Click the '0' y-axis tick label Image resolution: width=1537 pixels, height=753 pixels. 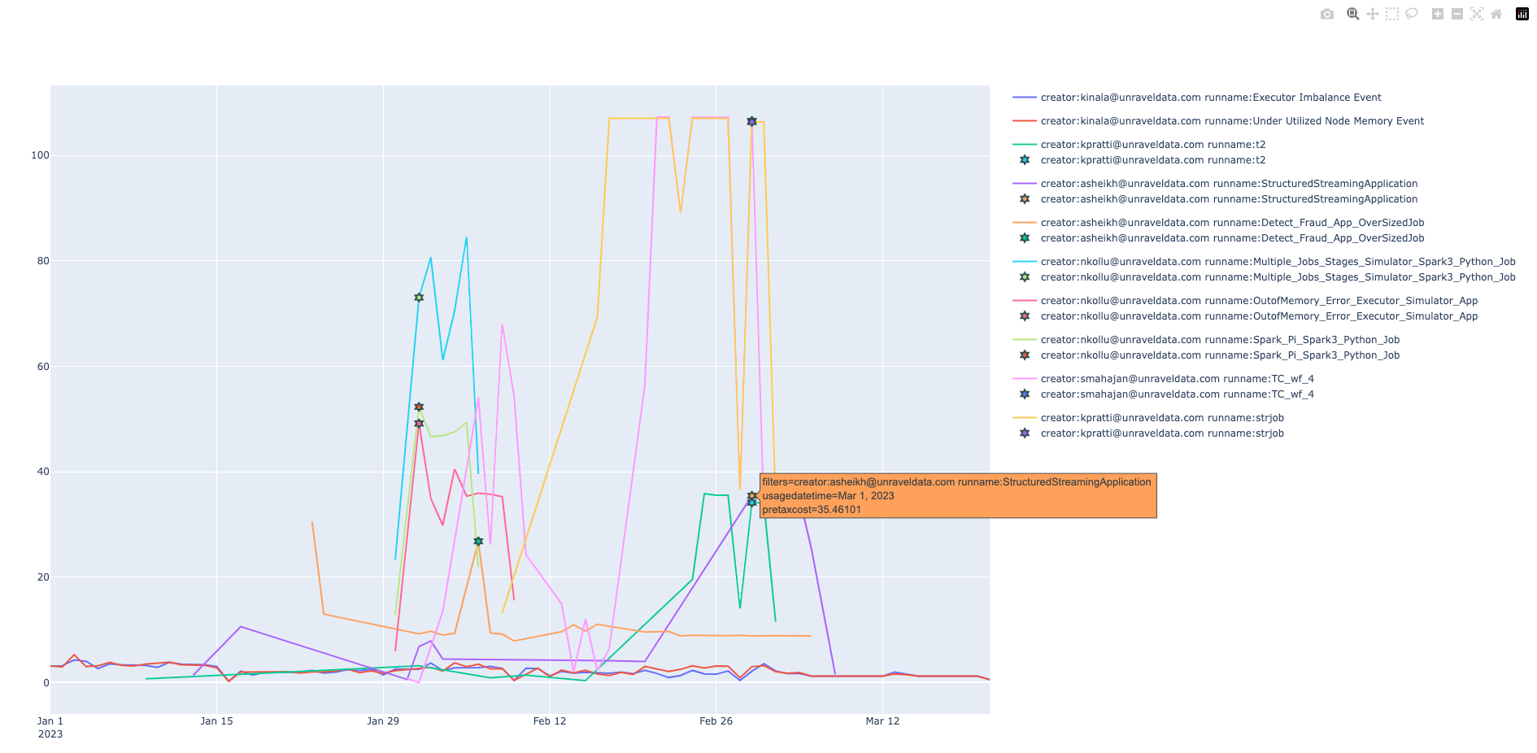(x=46, y=683)
